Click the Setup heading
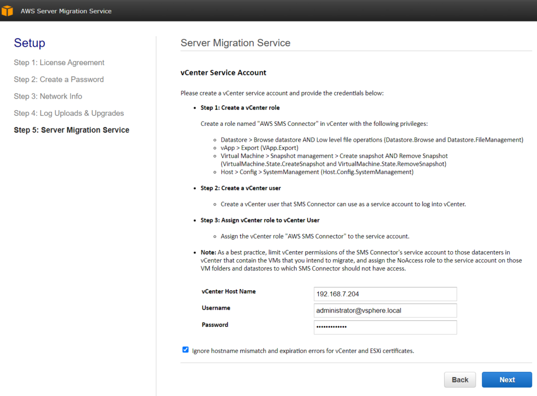The width and height of the screenshot is (537, 396). 29,43
